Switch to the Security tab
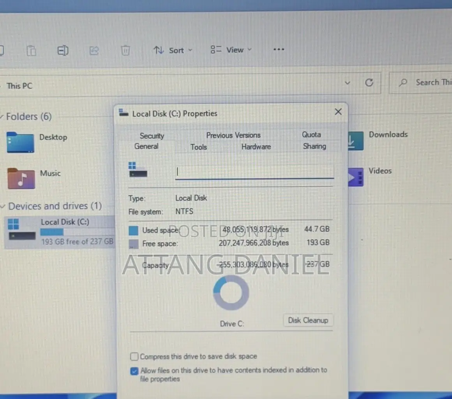This screenshot has width=452, height=399. point(152,136)
